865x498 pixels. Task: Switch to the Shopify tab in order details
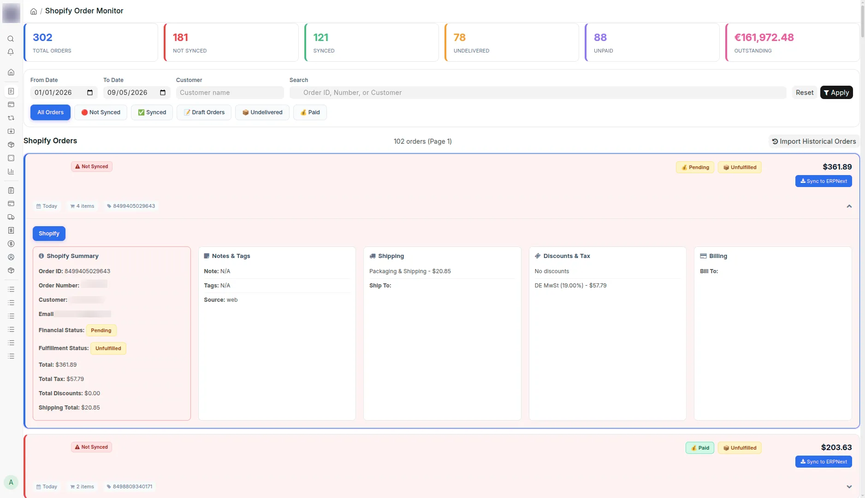[x=49, y=234]
